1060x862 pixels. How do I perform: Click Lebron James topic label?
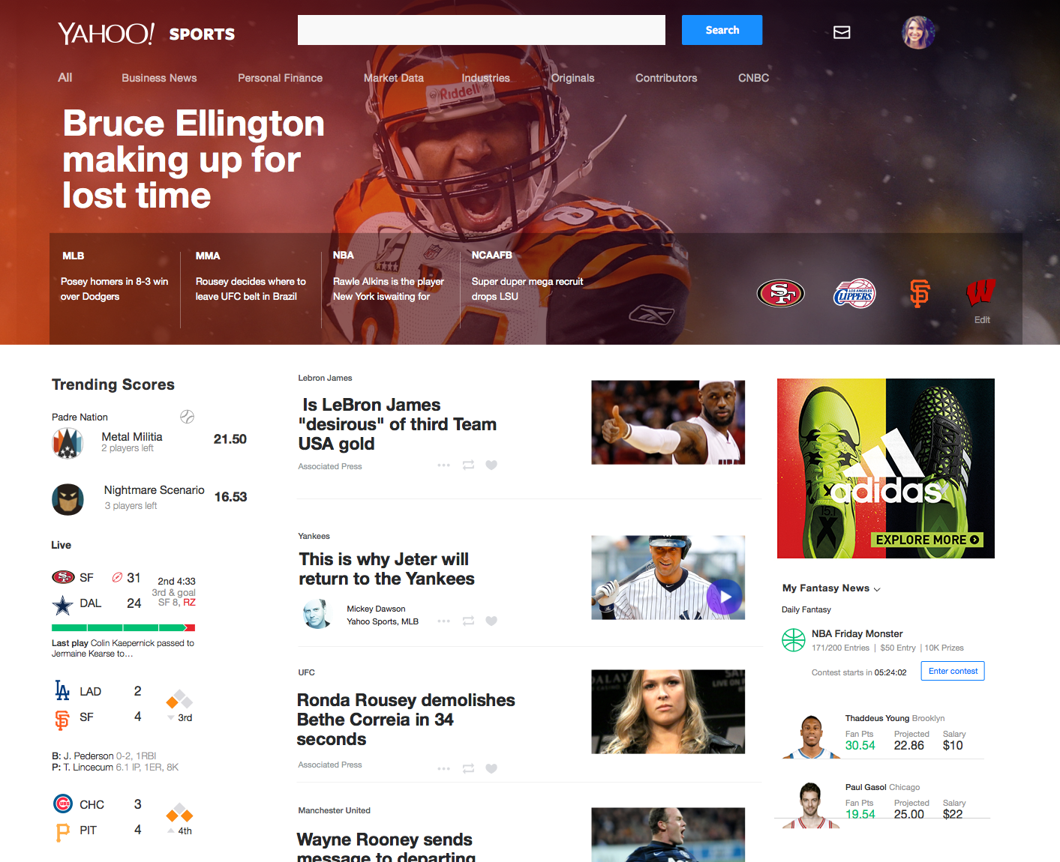(x=325, y=378)
